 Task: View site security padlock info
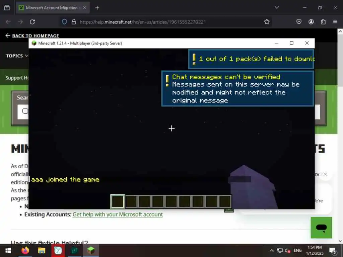[x=74, y=22]
